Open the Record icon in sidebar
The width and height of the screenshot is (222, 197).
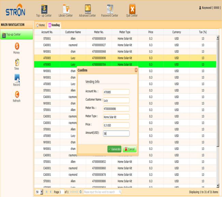click(16, 80)
